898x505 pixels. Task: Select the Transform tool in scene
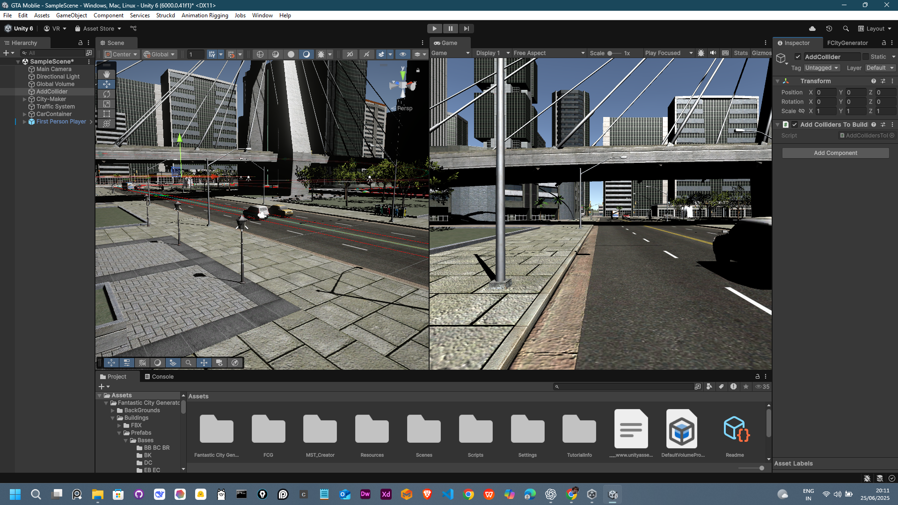point(107,124)
